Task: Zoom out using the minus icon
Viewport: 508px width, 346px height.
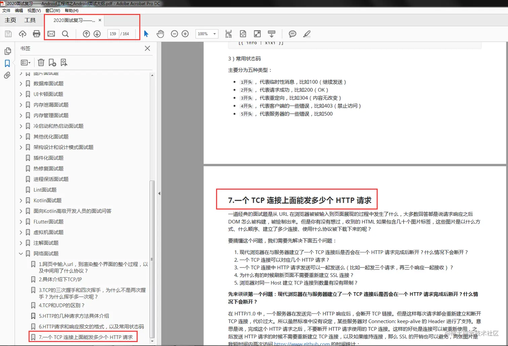Action: click(174, 34)
